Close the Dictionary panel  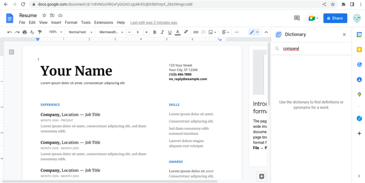344,35
